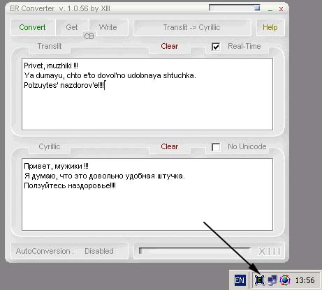Image resolution: width=322 pixels, height=290 pixels.
Task: Close the ER Converter window
Action: 281,9
